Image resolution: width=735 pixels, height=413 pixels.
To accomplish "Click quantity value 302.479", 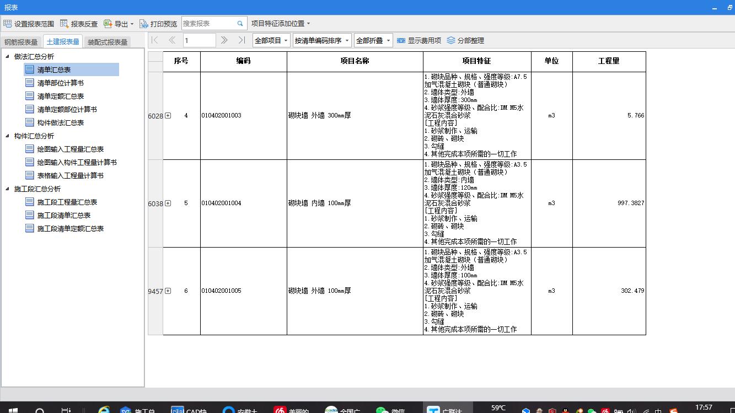I will (x=632, y=291).
